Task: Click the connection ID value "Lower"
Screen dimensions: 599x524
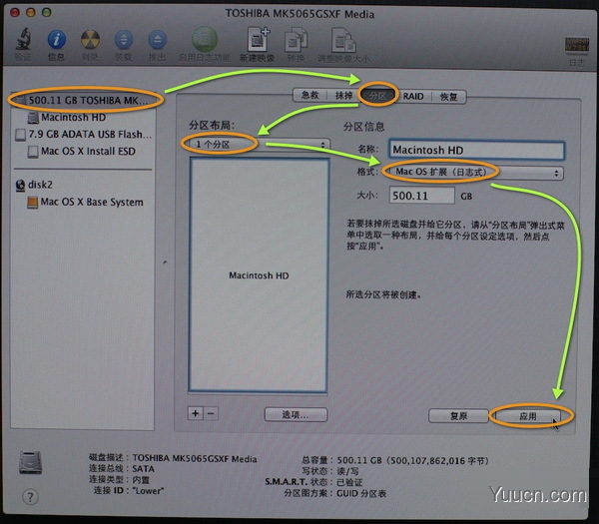Action: 148,490
